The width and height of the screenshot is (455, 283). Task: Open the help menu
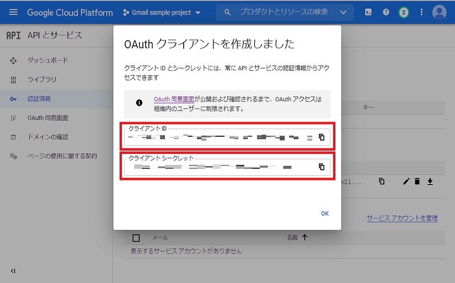(x=385, y=12)
